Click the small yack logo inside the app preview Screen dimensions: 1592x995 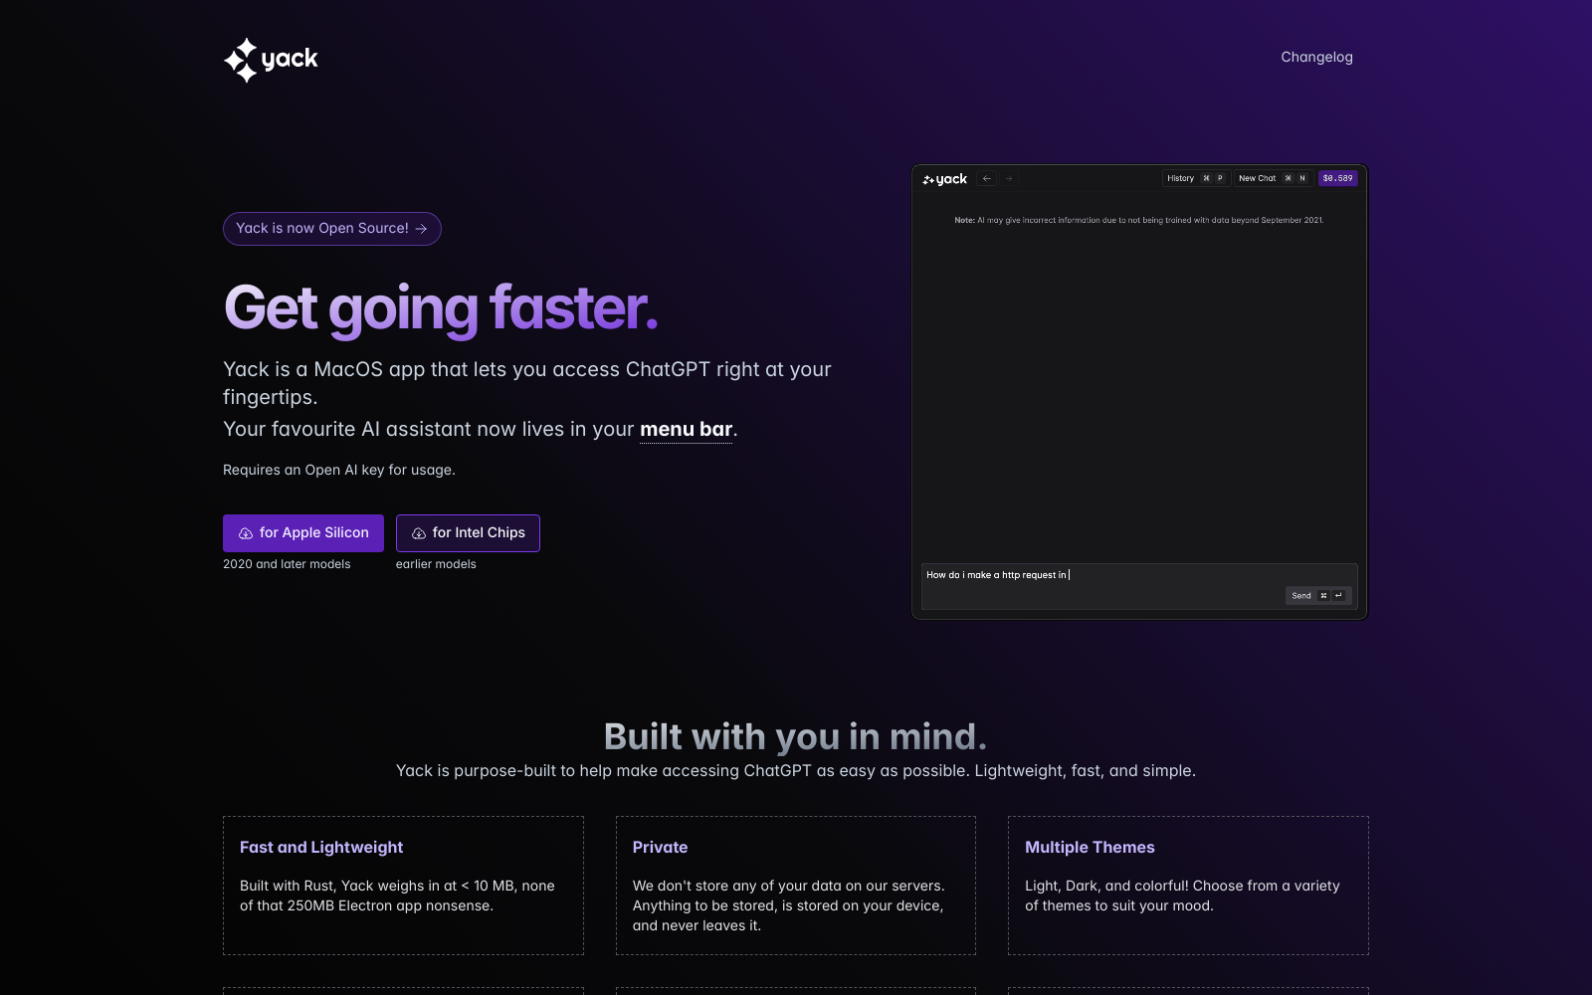pos(945,179)
